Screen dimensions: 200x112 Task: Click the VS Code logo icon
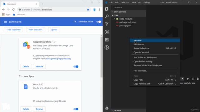tap(106, 2)
